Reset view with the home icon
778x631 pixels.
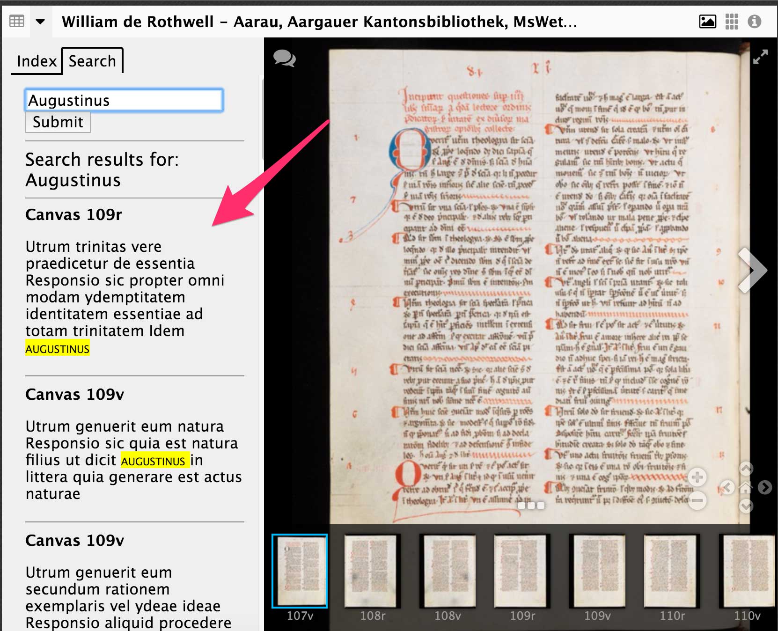[x=746, y=488]
